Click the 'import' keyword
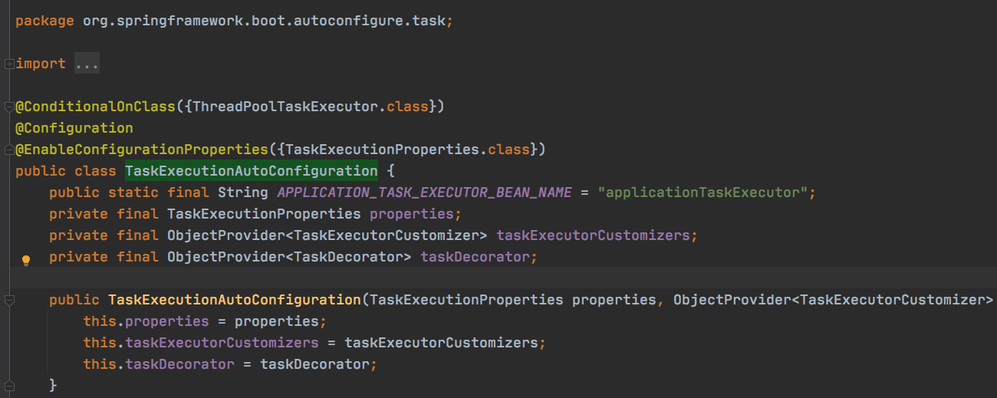The width and height of the screenshot is (997, 398). (x=41, y=64)
